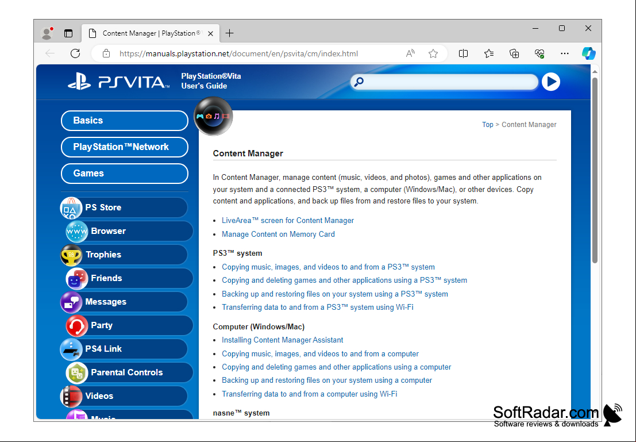
Task: Open split screen icon
Action: click(x=463, y=53)
